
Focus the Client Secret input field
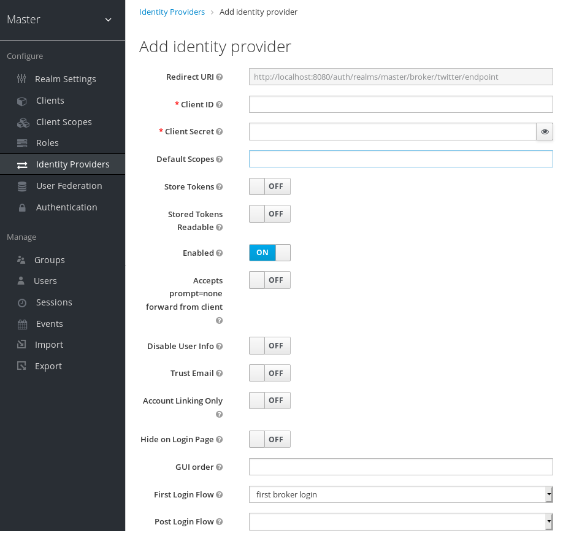pyautogui.click(x=393, y=131)
